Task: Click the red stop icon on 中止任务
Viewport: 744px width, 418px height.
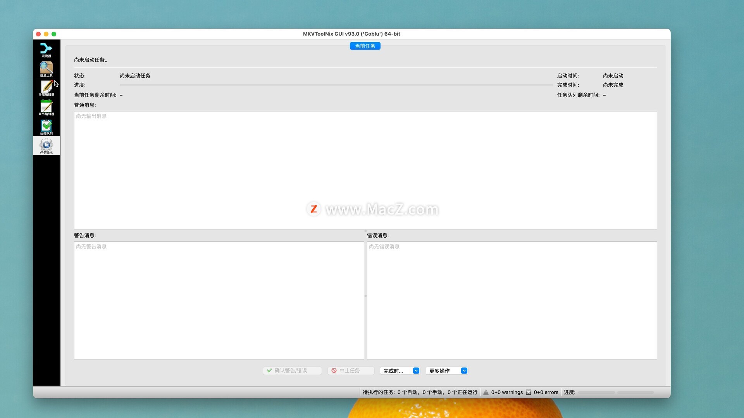Action: point(334,370)
